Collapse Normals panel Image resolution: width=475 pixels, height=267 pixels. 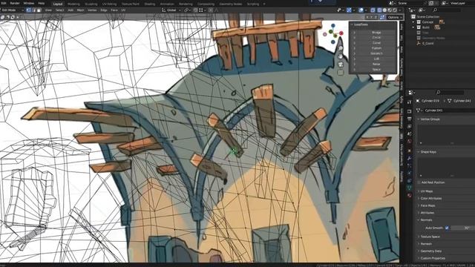coord(426,220)
